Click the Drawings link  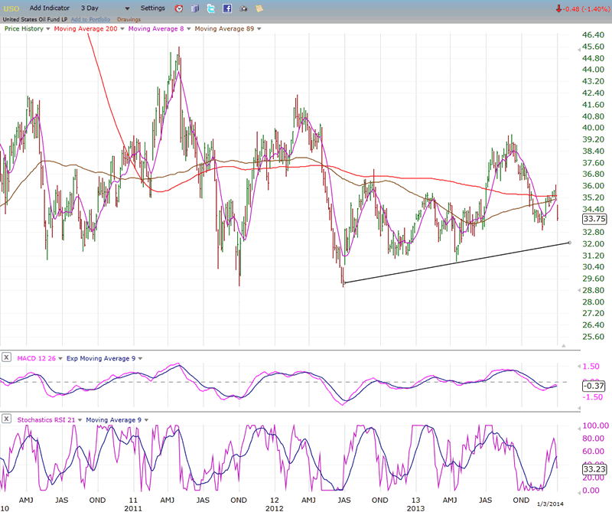129,19
